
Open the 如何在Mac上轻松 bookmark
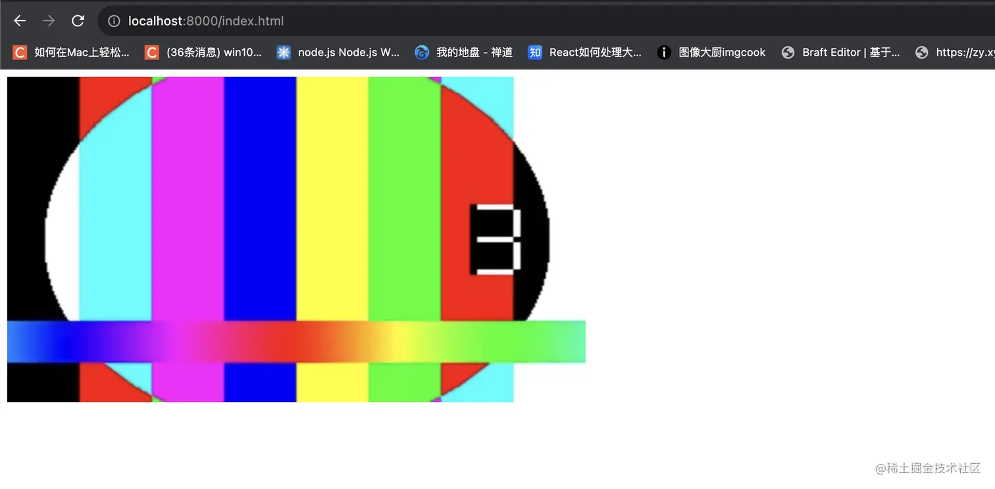point(72,52)
